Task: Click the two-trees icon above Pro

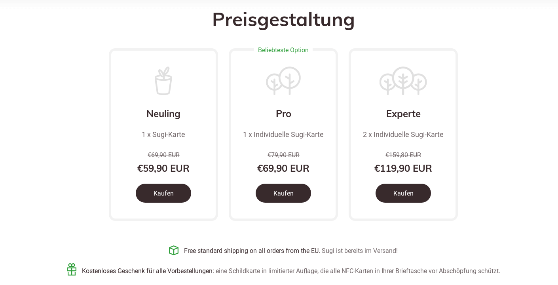Action: coord(283,81)
